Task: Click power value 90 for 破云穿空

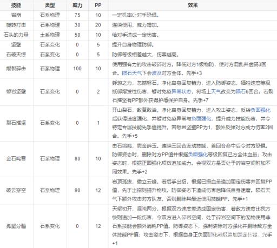Action: point(77,190)
